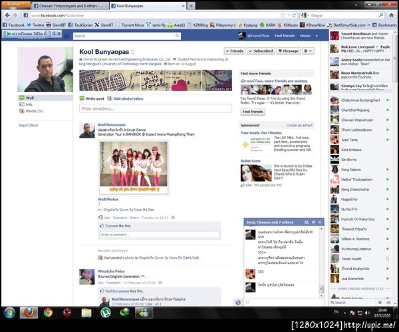Open the account dropdown arrow beside Home
Screen dimensions: 399x332
coord(317,36)
